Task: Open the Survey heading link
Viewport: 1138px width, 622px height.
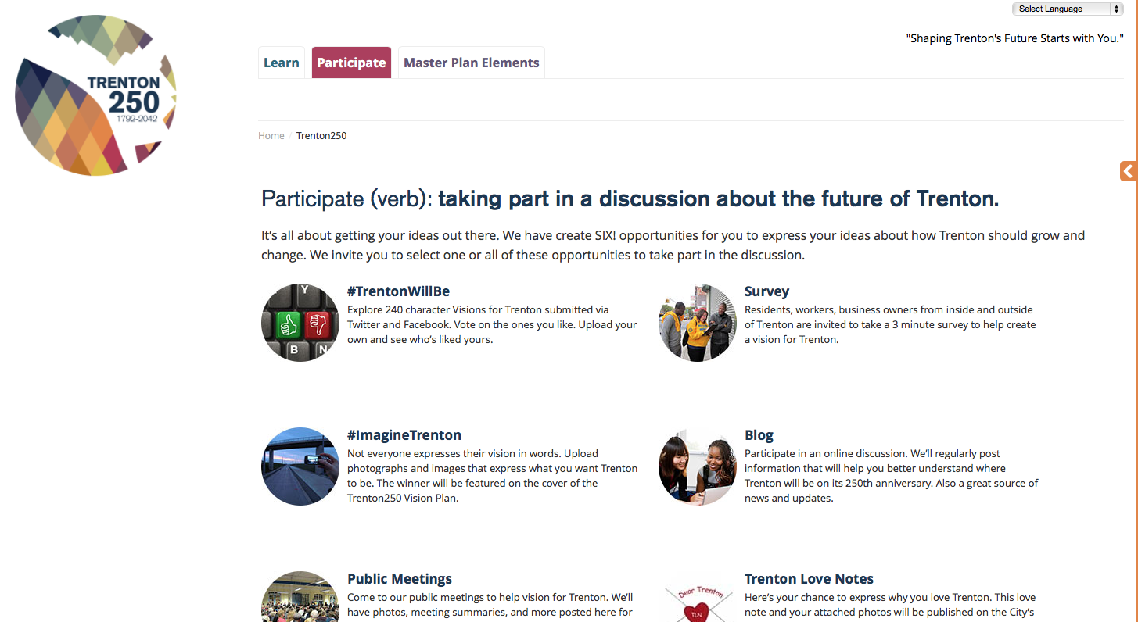Action: pos(766,291)
